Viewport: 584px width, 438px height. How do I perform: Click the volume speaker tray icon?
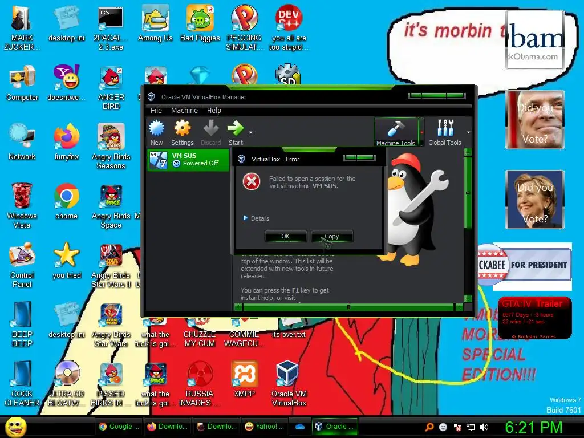coord(484,427)
